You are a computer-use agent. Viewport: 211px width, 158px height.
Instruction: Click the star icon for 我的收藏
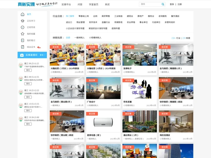tap(23, 34)
